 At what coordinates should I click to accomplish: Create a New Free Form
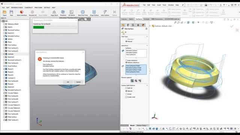pos(83,13)
